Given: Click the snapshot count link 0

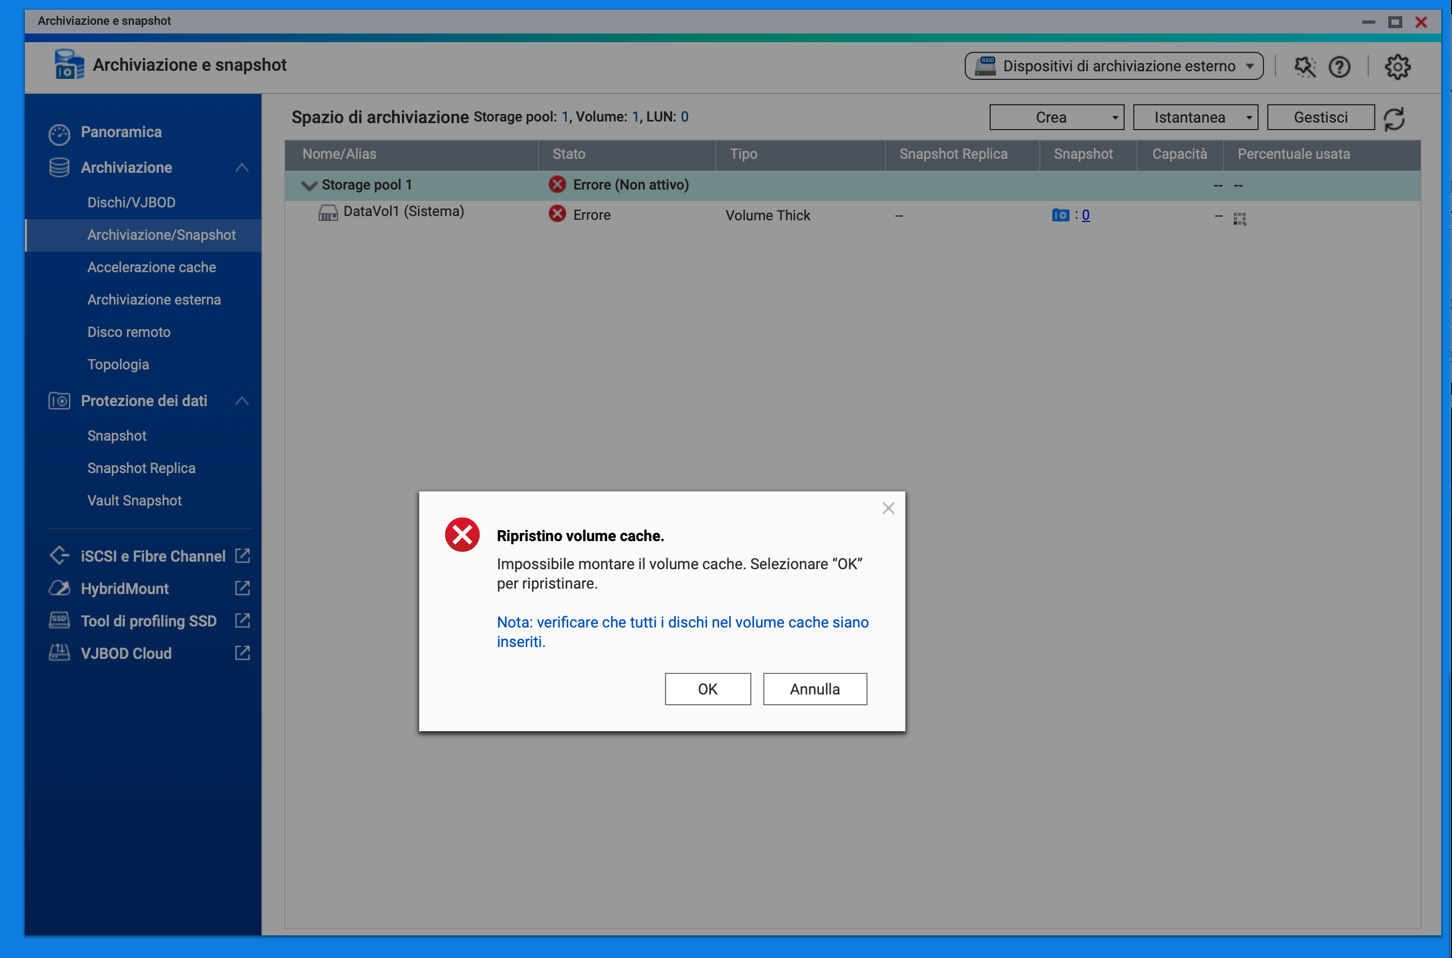Looking at the screenshot, I should (x=1085, y=215).
